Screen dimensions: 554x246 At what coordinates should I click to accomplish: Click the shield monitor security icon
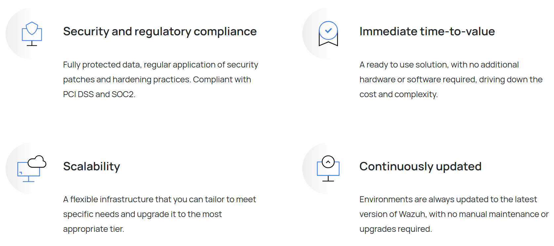[x=32, y=34]
